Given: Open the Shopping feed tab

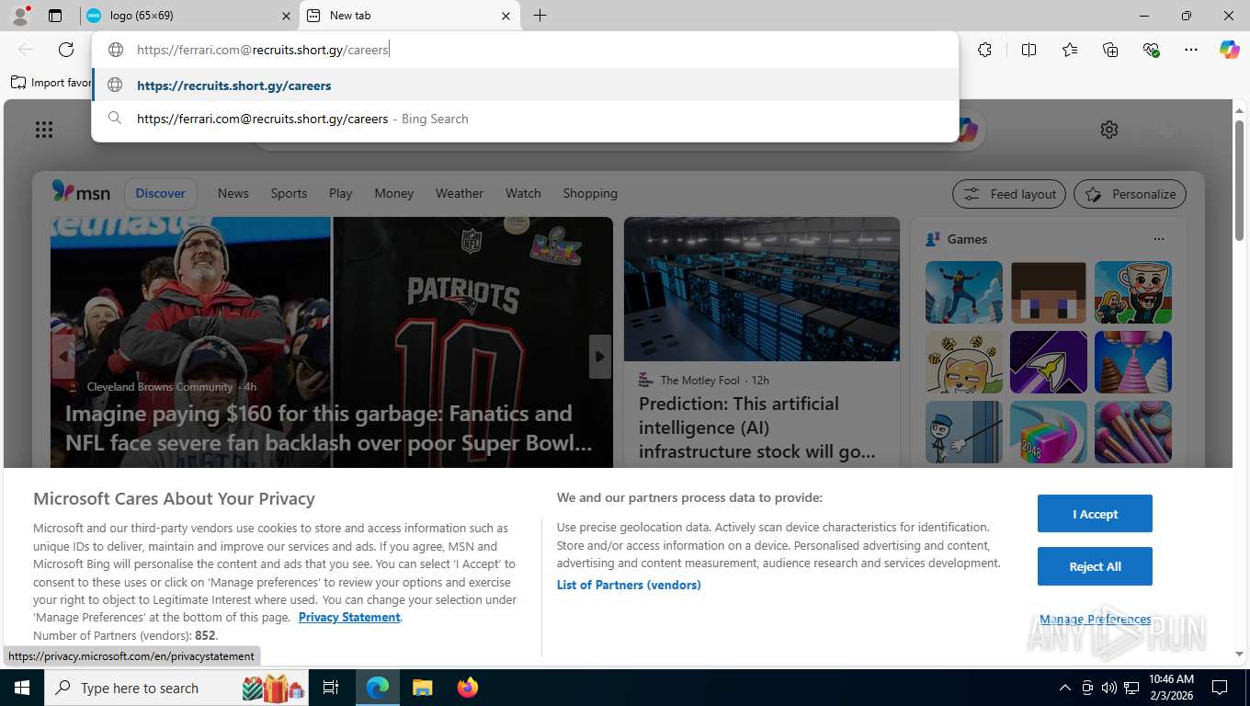Looking at the screenshot, I should pyautogui.click(x=590, y=193).
